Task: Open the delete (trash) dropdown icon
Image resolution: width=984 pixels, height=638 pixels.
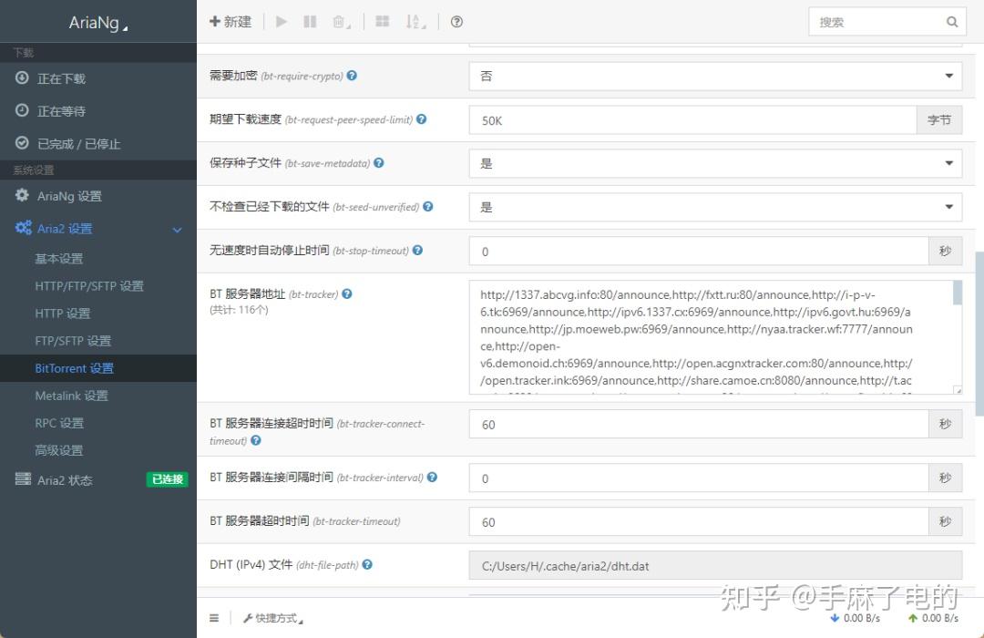Action: 341,21
